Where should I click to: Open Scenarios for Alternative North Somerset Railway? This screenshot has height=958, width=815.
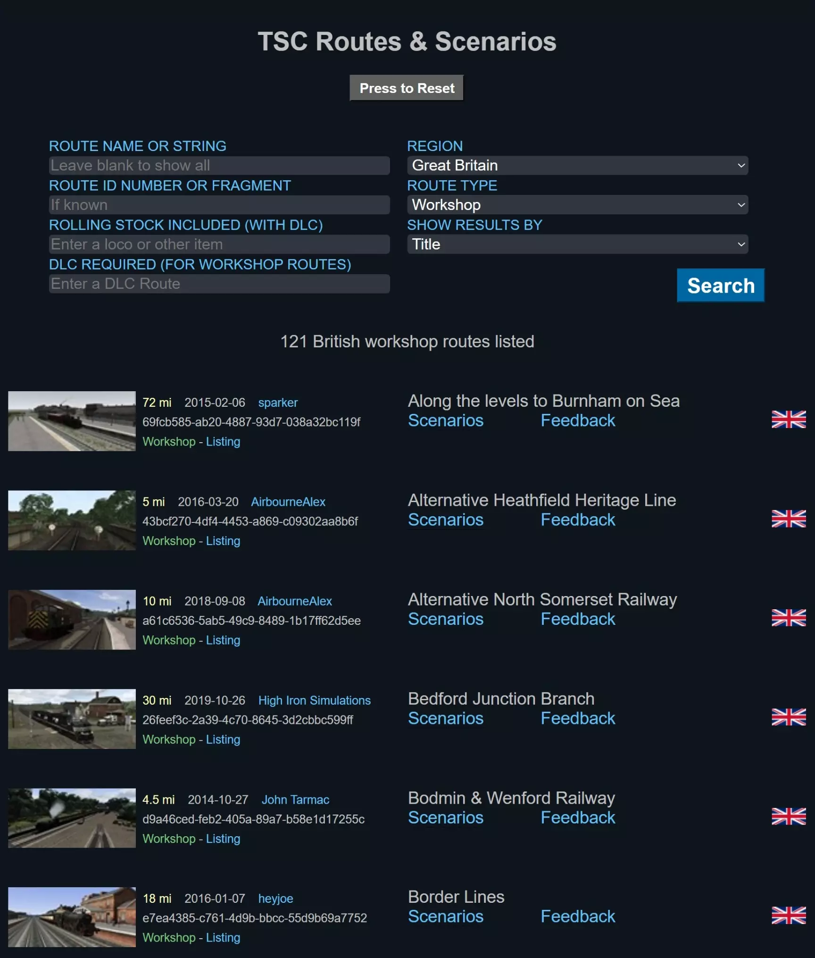tap(446, 619)
